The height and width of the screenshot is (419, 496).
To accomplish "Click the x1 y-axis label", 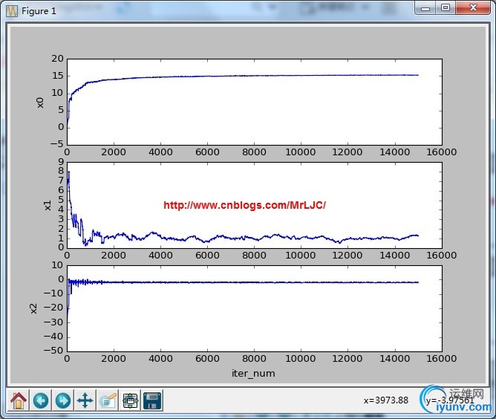I will pyautogui.click(x=47, y=205).
